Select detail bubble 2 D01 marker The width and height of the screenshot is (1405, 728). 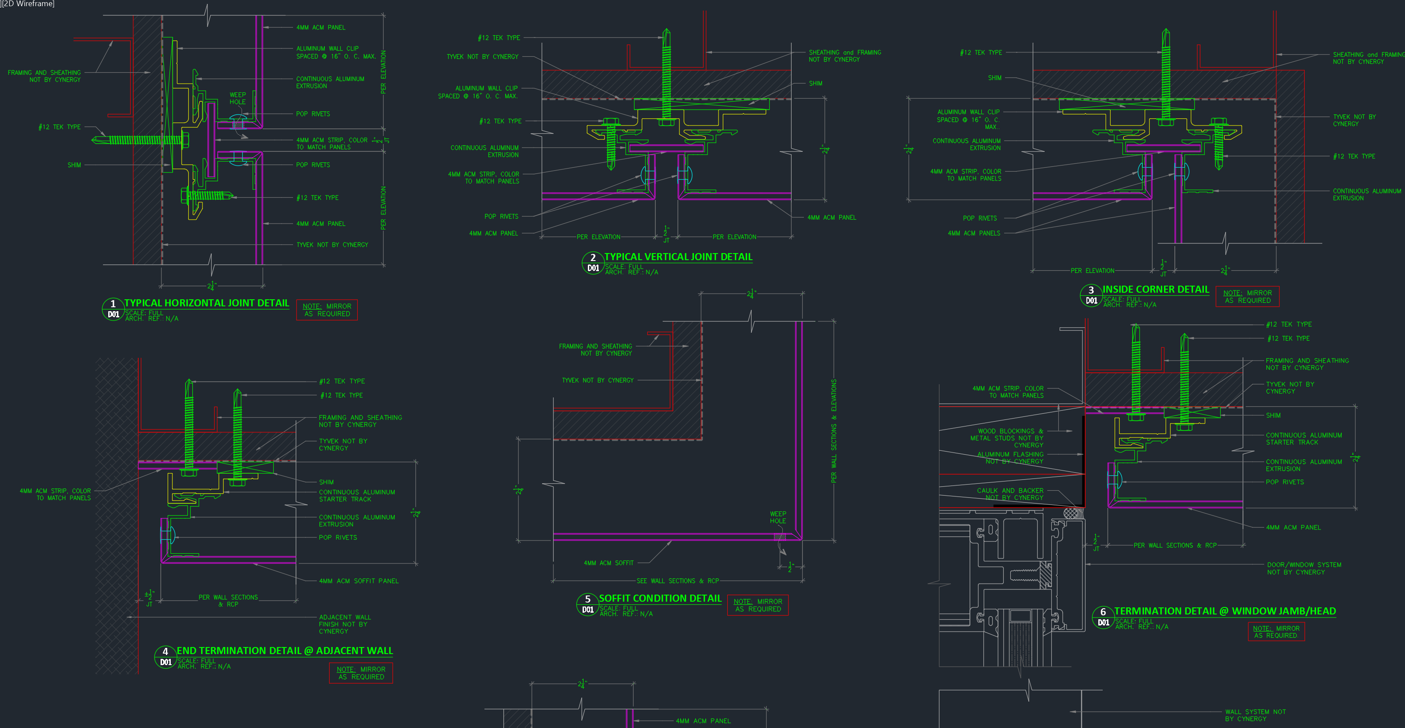[x=593, y=262]
